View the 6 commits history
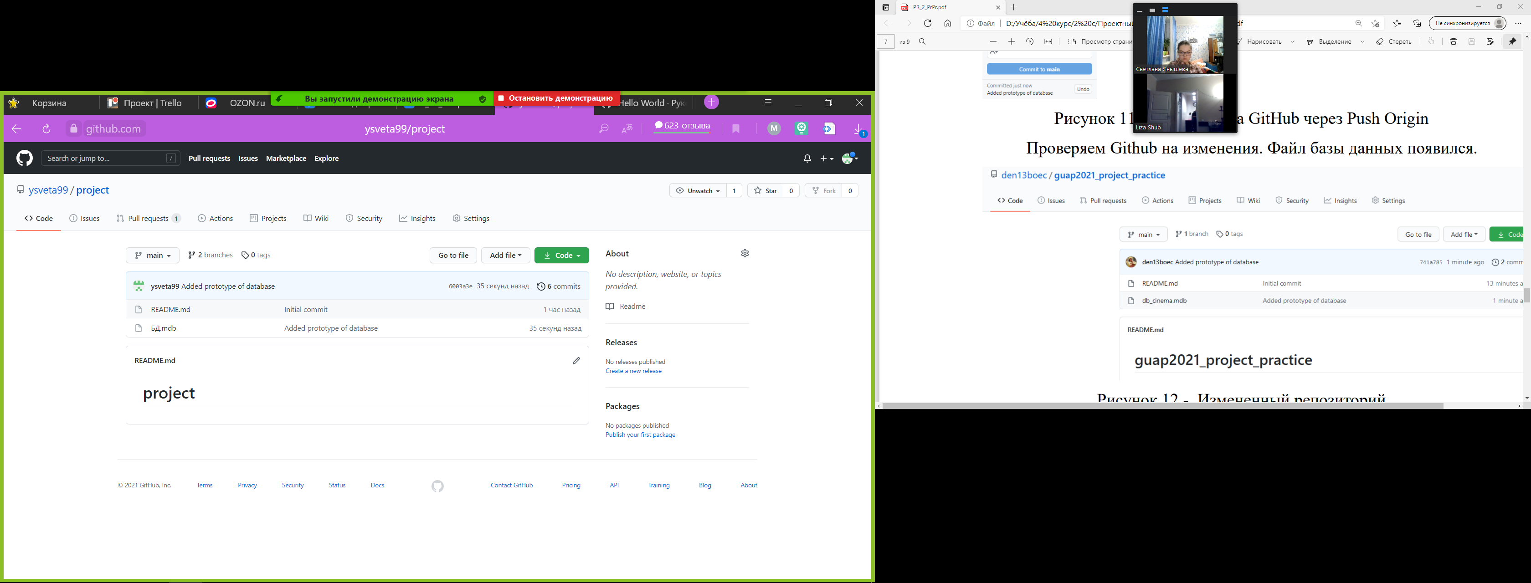 coord(559,286)
